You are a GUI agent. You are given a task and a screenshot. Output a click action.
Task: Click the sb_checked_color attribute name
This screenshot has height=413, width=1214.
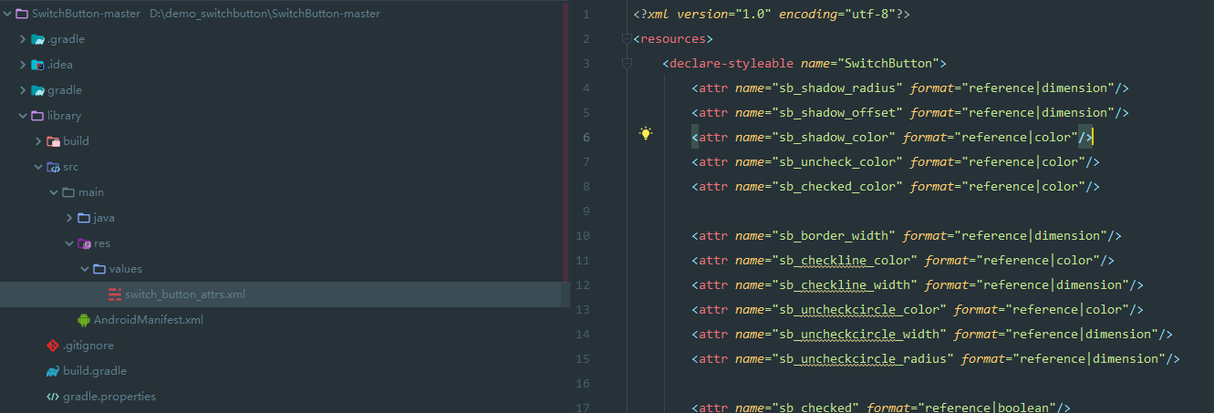point(837,187)
